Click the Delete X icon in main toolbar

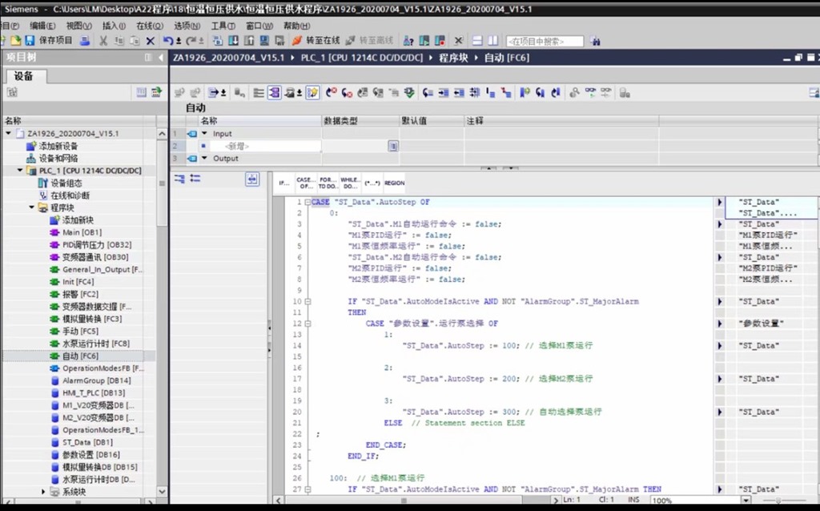coord(150,40)
